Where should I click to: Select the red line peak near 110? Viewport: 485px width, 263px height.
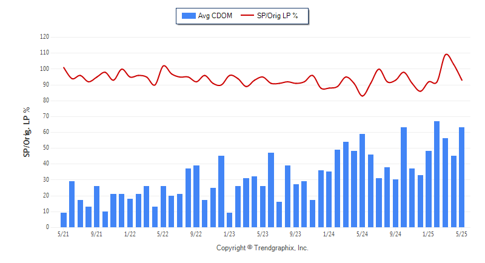(446, 55)
